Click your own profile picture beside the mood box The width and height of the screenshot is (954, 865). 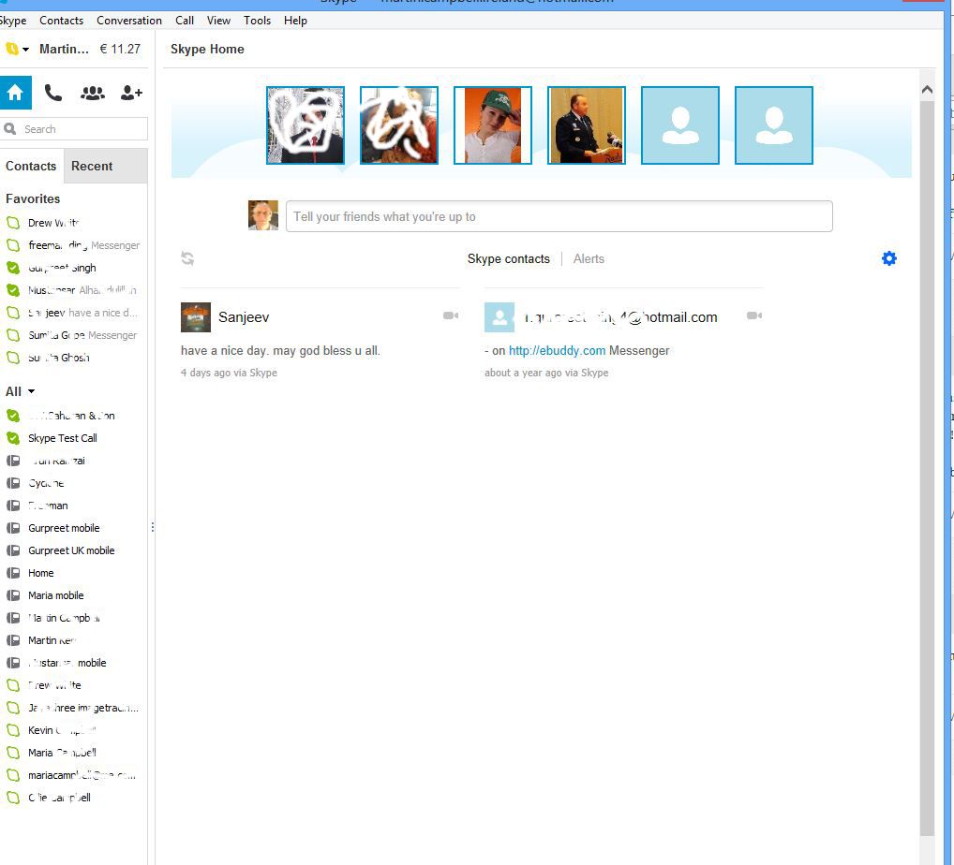263,216
